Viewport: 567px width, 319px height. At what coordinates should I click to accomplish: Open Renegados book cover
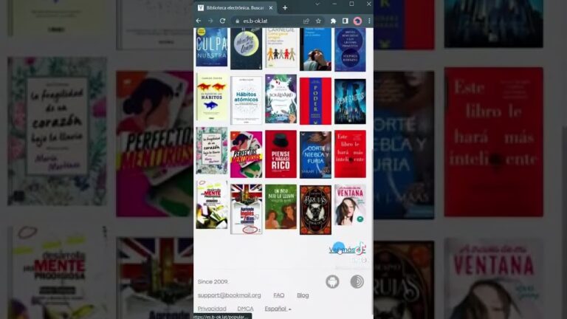350,101
